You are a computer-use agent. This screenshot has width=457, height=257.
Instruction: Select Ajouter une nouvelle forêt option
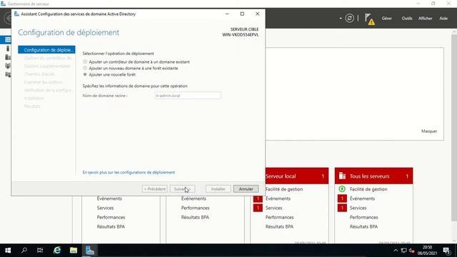coord(85,74)
